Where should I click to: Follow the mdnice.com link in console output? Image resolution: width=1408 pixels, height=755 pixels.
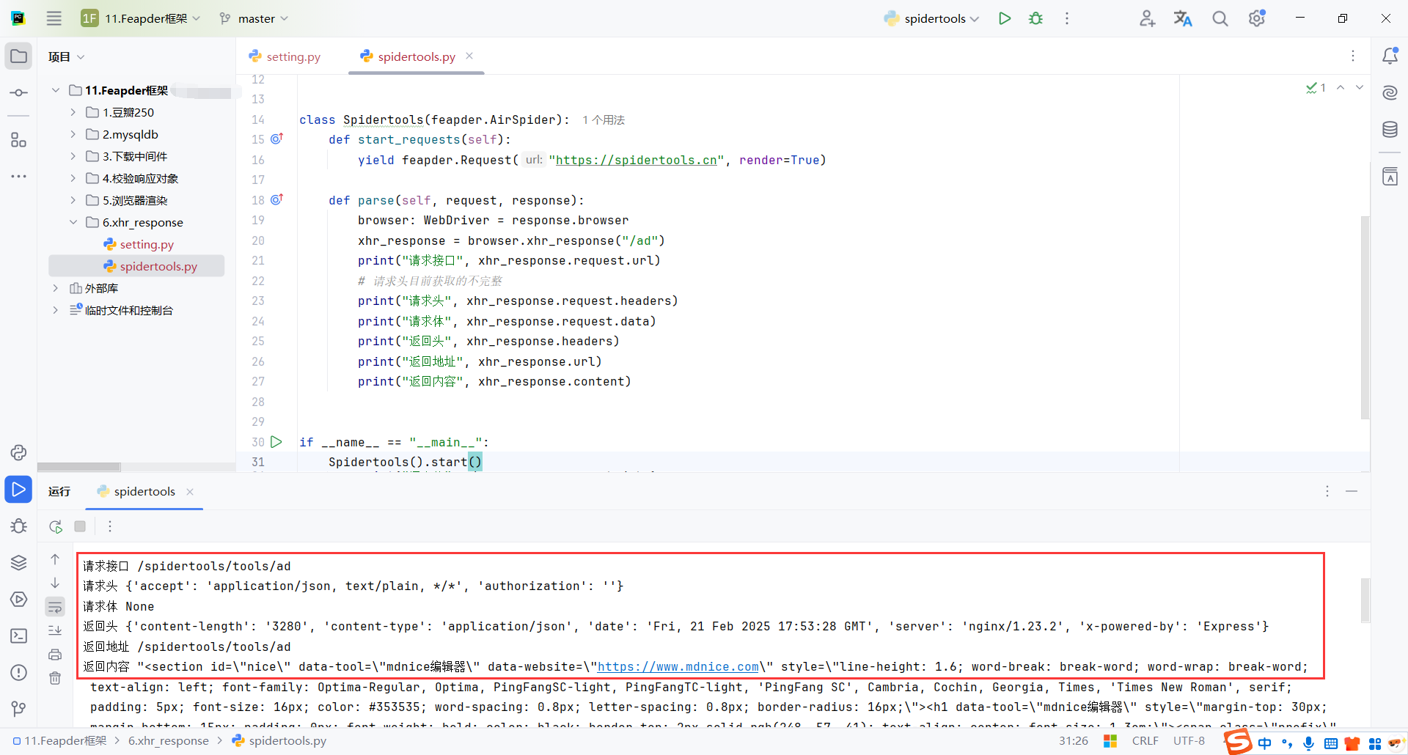point(677,666)
